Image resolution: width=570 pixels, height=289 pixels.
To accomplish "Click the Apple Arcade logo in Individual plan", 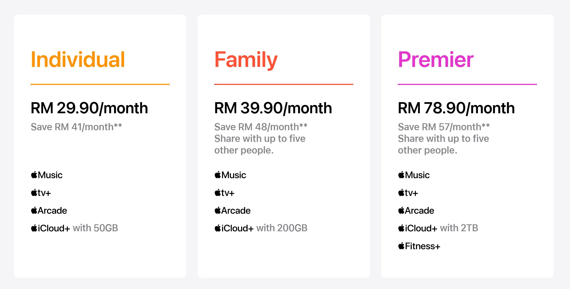I will 49,210.
